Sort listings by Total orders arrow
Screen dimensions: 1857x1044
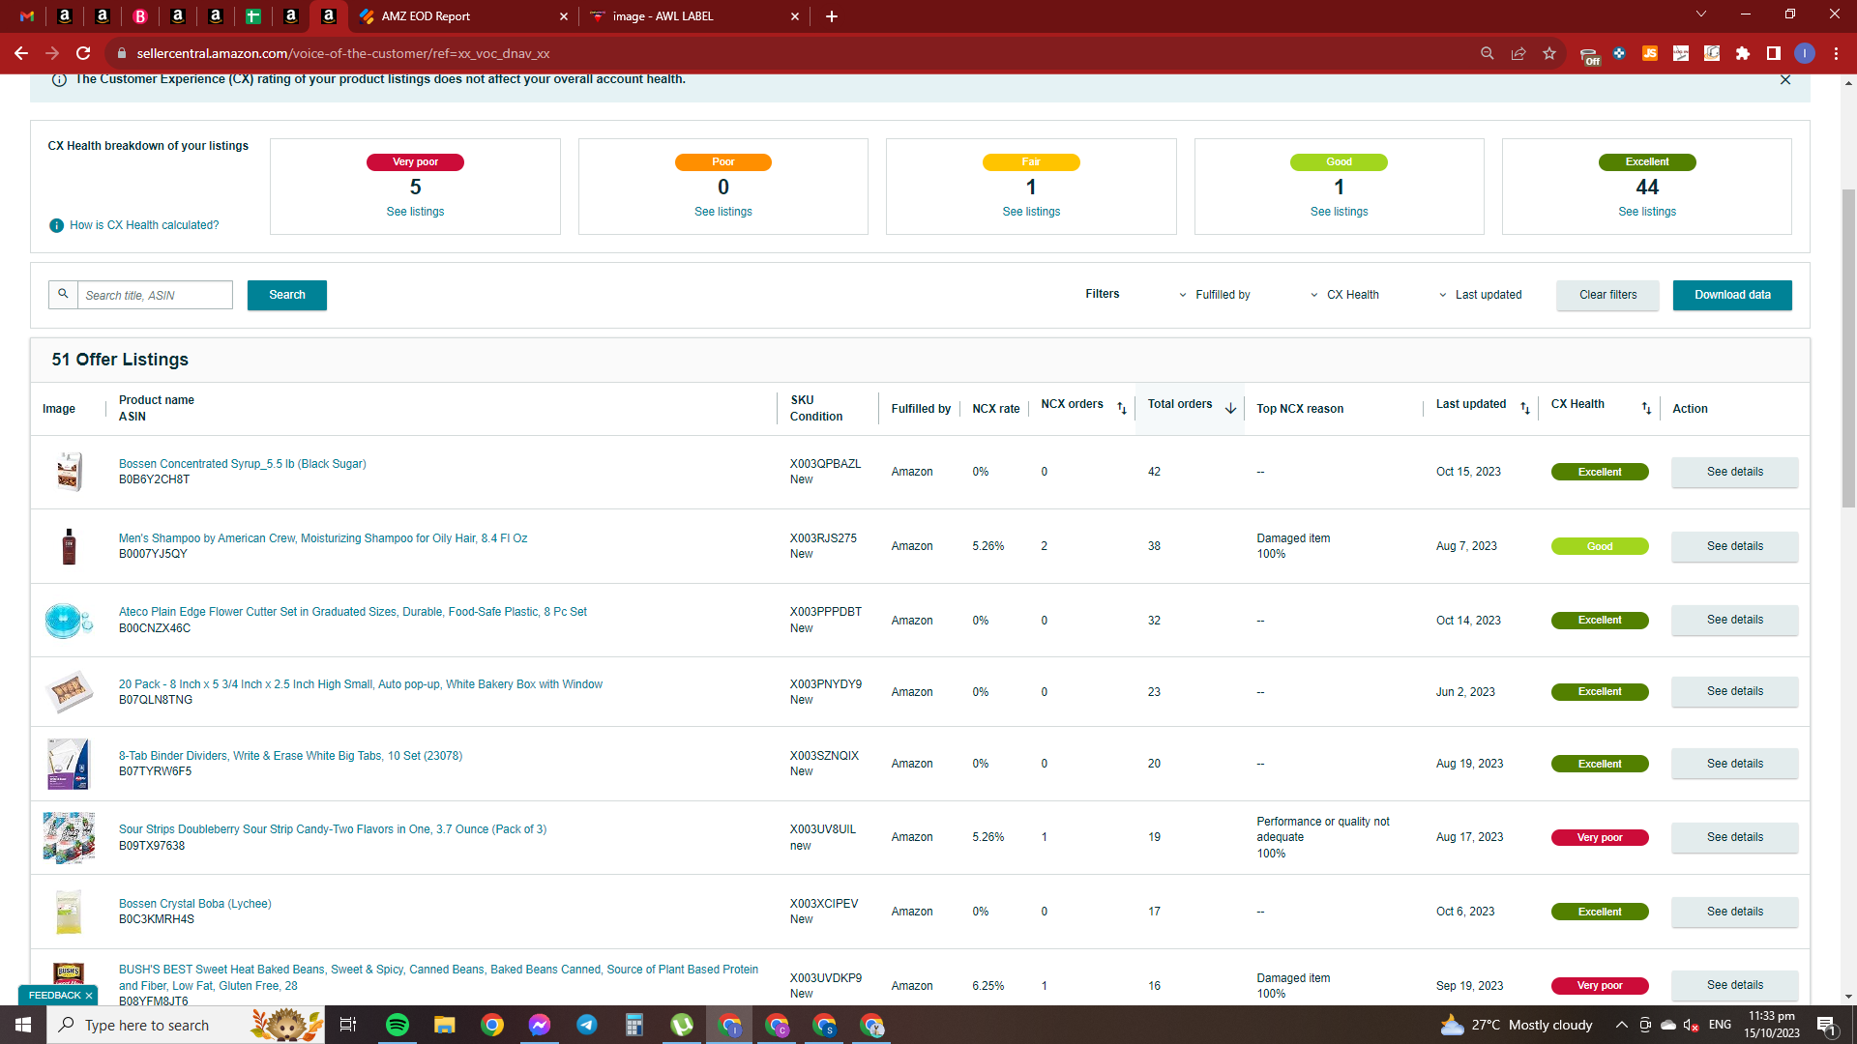pos(1230,409)
